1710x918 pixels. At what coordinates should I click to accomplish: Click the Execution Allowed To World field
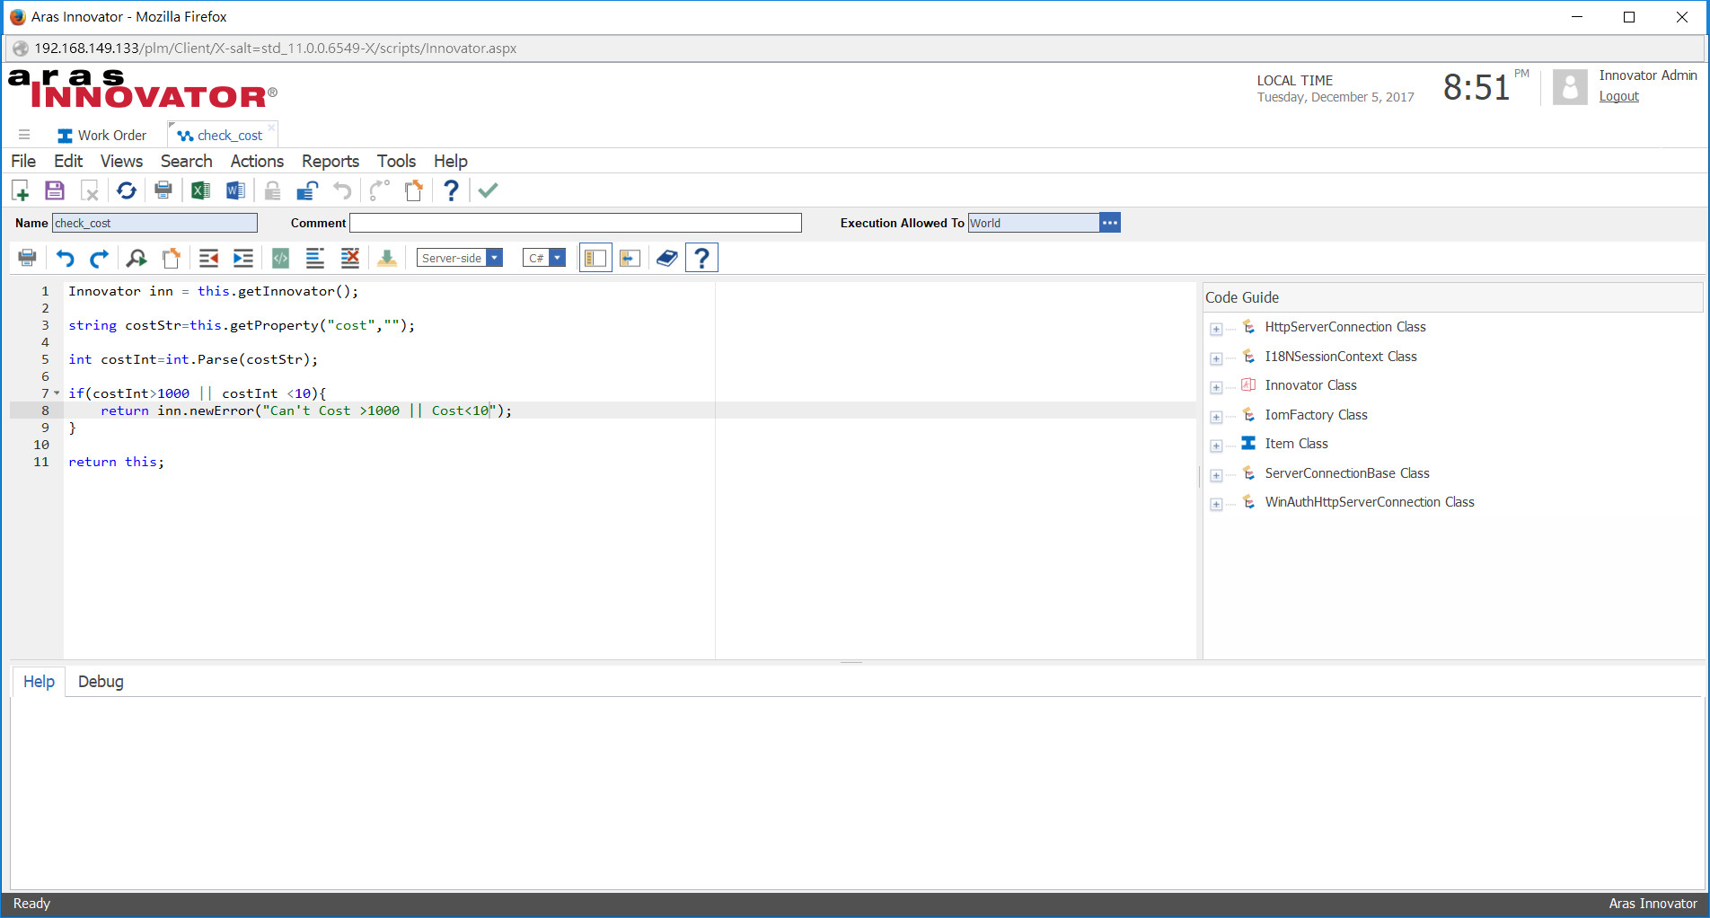[1034, 223]
